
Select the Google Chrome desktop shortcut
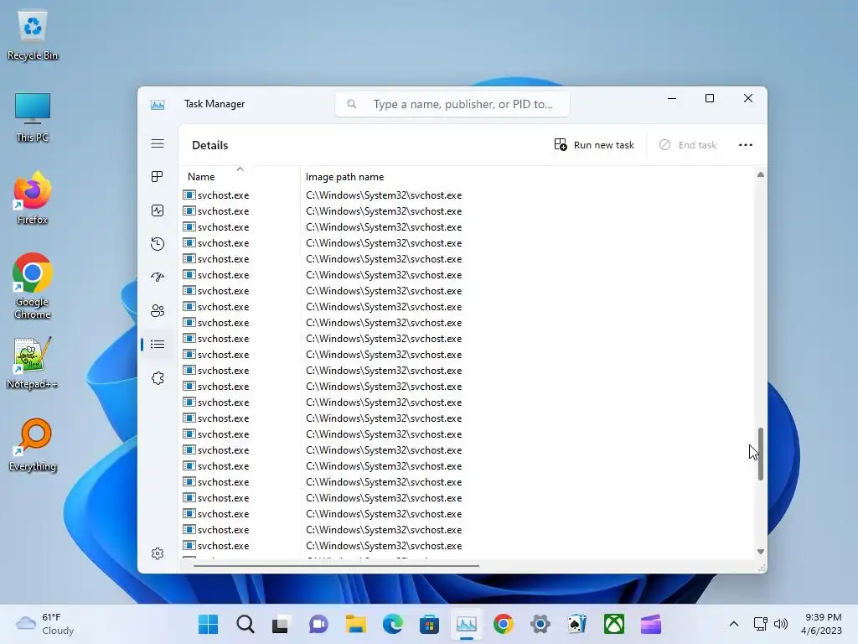[33, 286]
